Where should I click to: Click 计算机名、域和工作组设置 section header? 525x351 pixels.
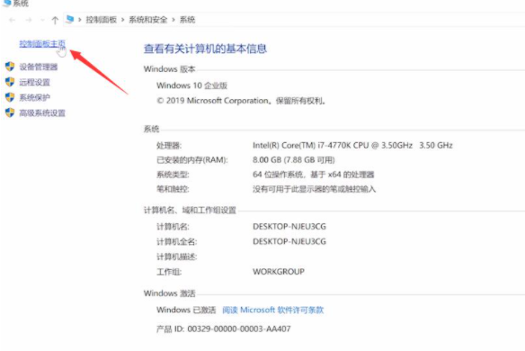tap(190, 211)
